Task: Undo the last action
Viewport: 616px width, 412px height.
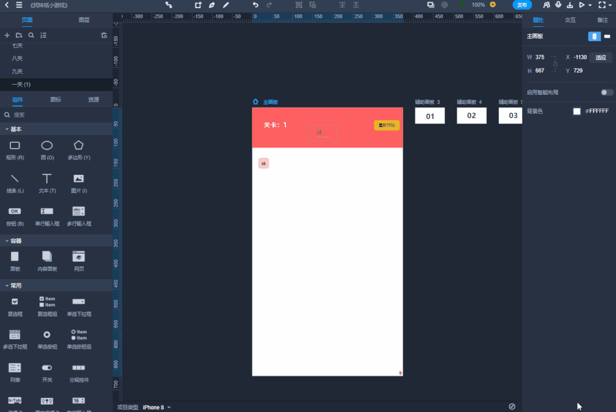Action: click(255, 5)
